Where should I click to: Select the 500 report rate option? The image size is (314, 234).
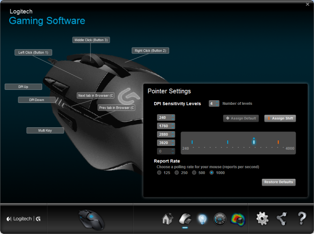[x=194, y=173]
